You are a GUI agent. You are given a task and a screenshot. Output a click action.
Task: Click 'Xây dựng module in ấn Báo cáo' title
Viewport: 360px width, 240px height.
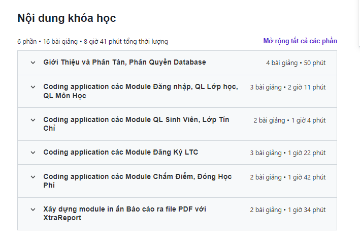coord(124,213)
